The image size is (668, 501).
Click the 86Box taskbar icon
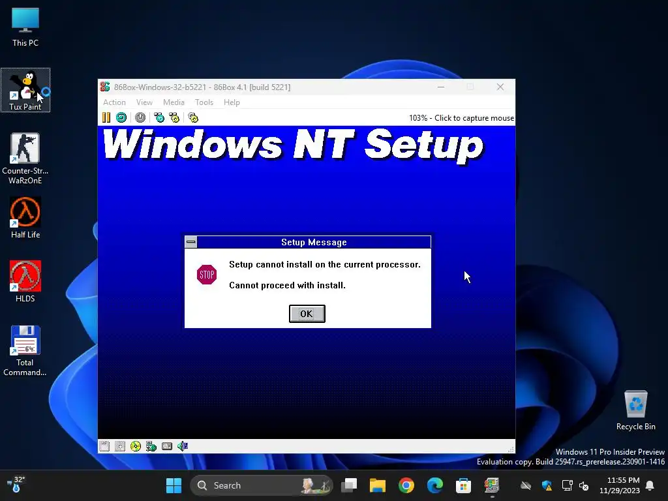tap(492, 485)
